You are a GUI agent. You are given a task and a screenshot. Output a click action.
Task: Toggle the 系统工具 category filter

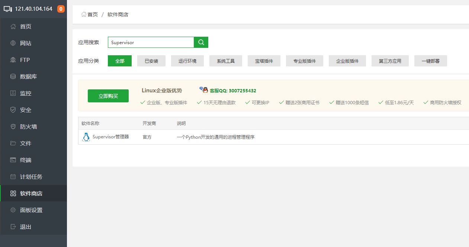[226, 61]
